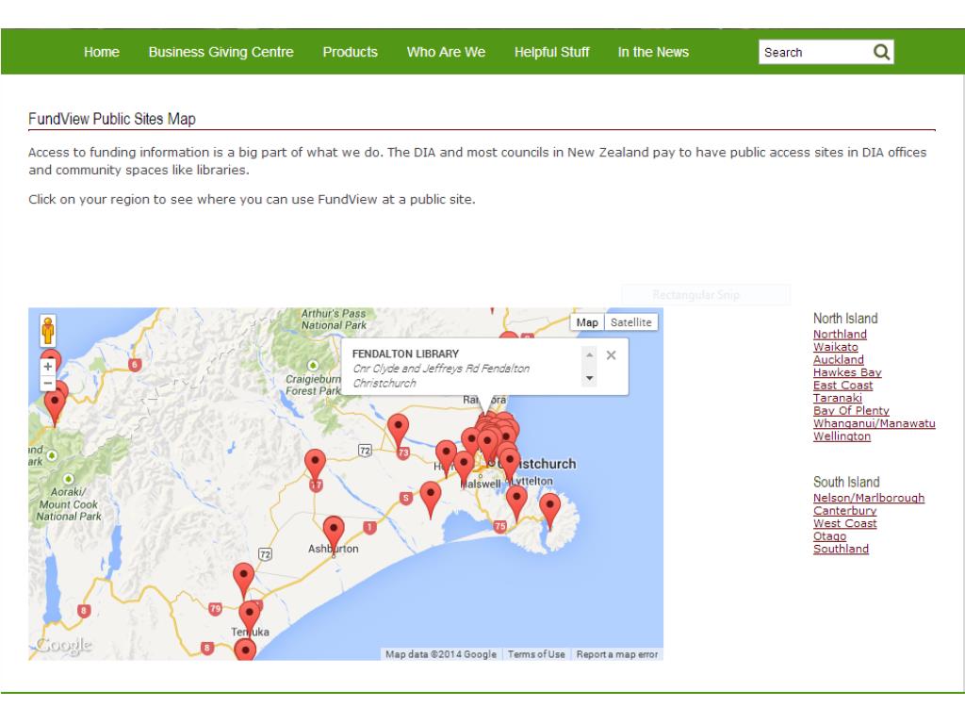The height and width of the screenshot is (724, 965).
Task: Click the marker right of route 72 near Temuka
Action: pos(244,581)
